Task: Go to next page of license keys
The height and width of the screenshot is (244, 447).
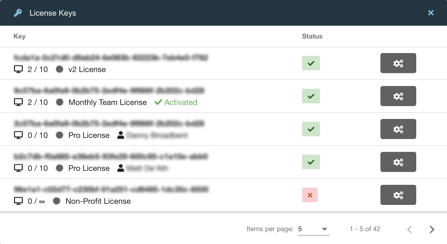Action: [432, 229]
